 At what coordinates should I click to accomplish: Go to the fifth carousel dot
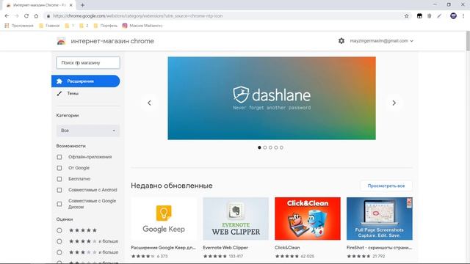281,147
